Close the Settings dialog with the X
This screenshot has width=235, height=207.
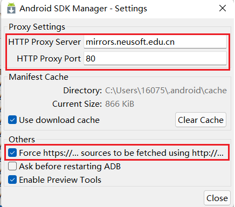coord(223,8)
